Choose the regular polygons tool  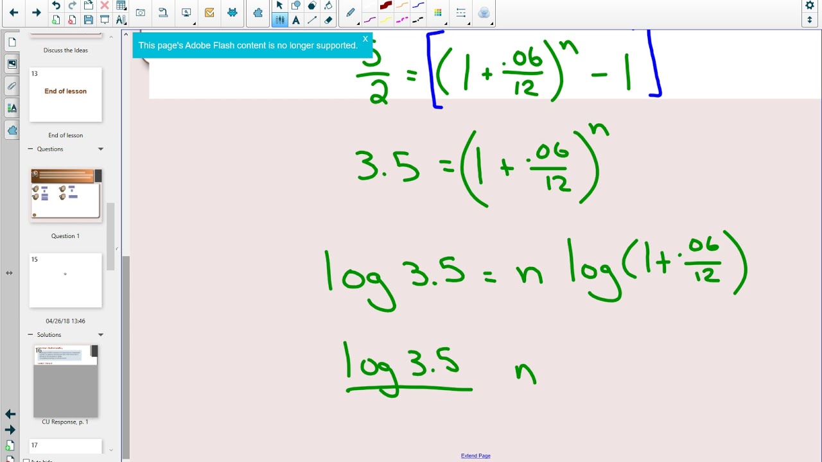tap(312, 6)
